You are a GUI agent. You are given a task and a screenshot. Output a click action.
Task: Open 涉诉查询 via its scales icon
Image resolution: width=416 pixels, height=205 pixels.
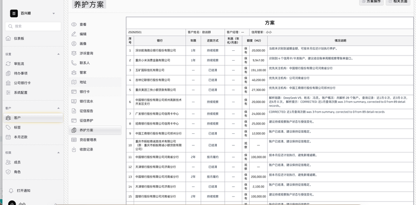click(x=74, y=53)
